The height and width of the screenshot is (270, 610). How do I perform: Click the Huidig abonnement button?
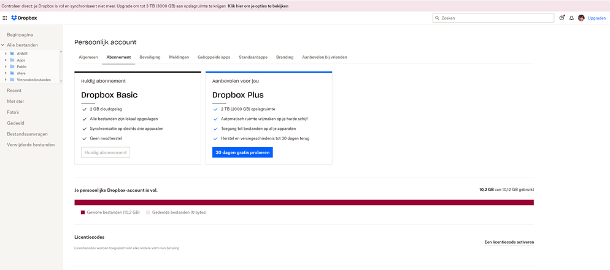(106, 152)
